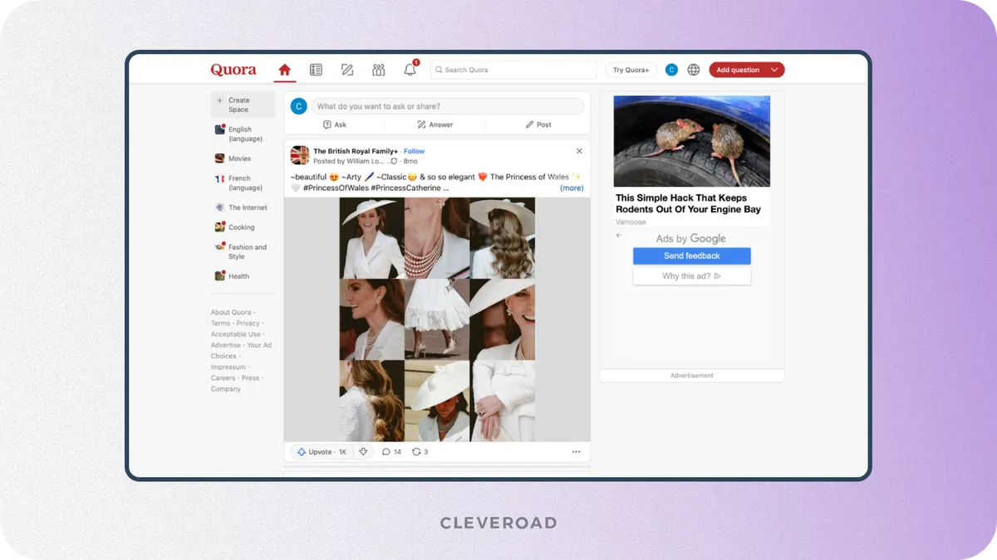The image size is (997, 560).
Task: Click the downvote arrow on the post
Action: (x=363, y=452)
